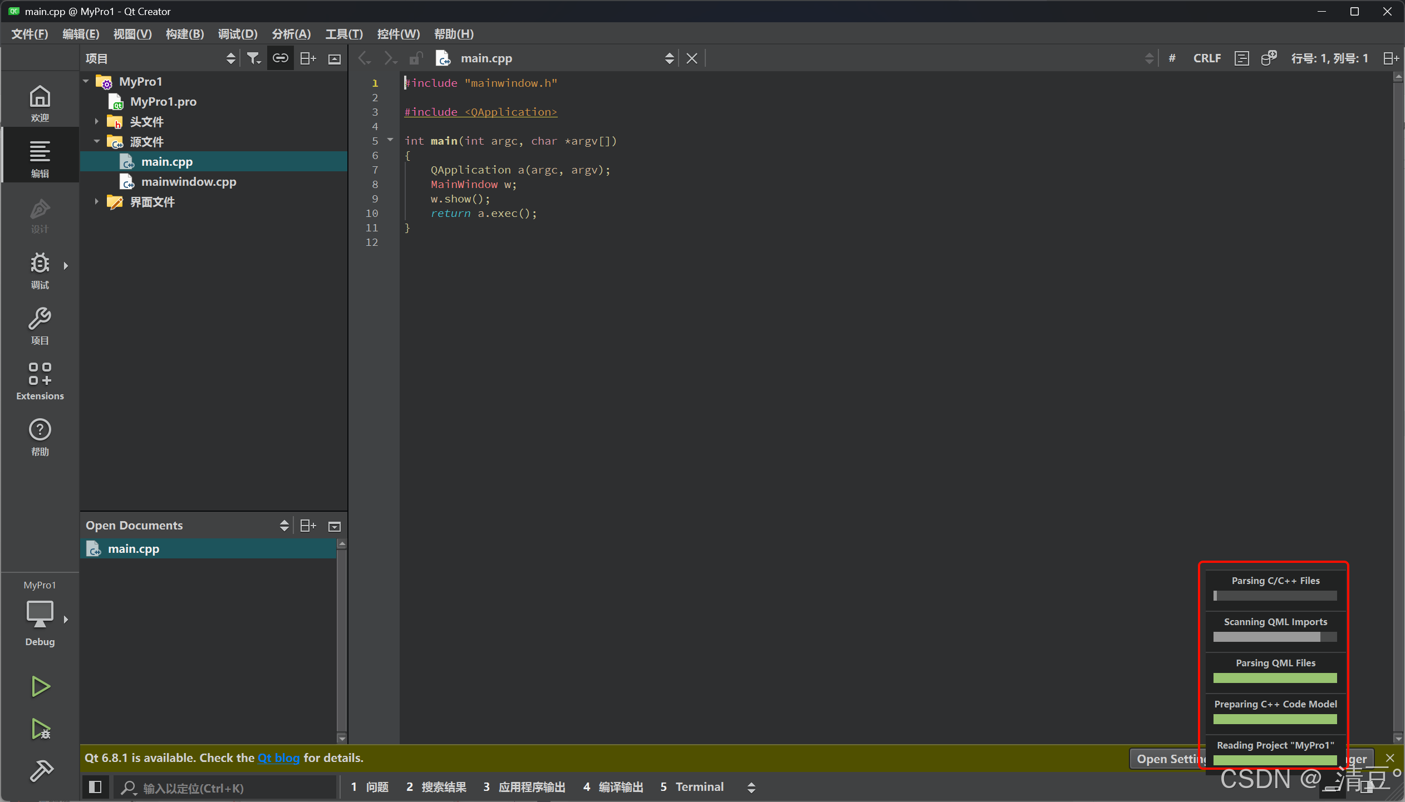1405x802 pixels.
Task: Switch to 编译输出 output pane
Action: [x=613, y=787]
